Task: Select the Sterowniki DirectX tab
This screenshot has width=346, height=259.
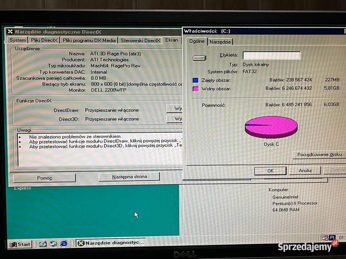Action: [x=140, y=41]
